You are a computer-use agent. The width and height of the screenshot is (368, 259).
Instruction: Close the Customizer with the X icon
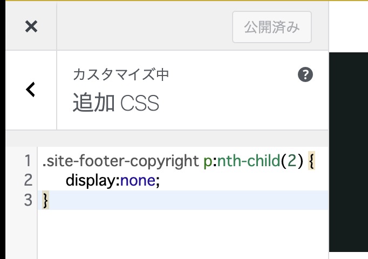(31, 26)
